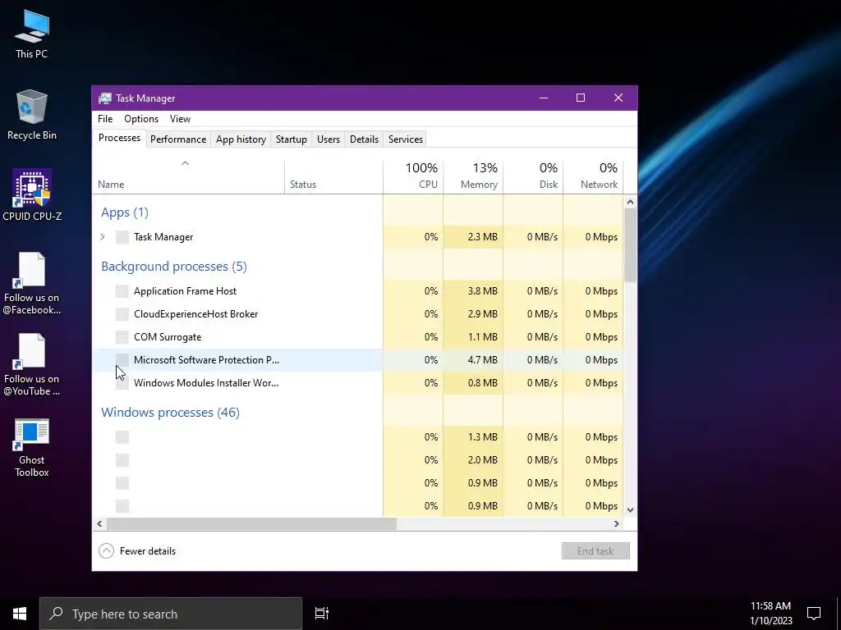Expand the Task Manager app row
841x630 pixels.
click(103, 237)
